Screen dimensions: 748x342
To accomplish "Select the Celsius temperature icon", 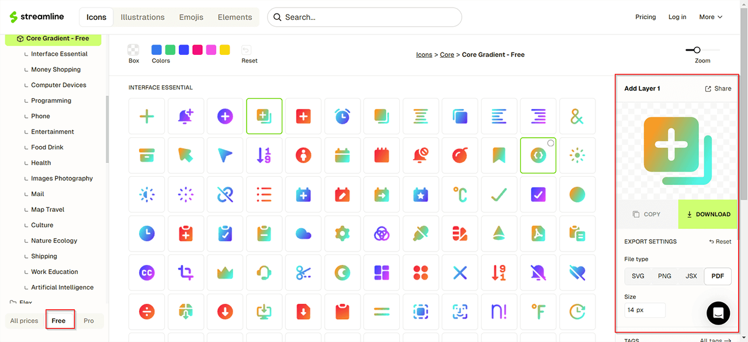I will click(x=460, y=194).
